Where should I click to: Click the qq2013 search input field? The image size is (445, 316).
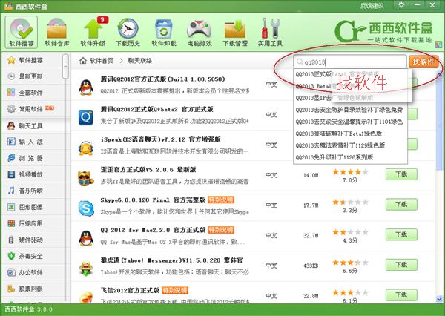(x=350, y=62)
